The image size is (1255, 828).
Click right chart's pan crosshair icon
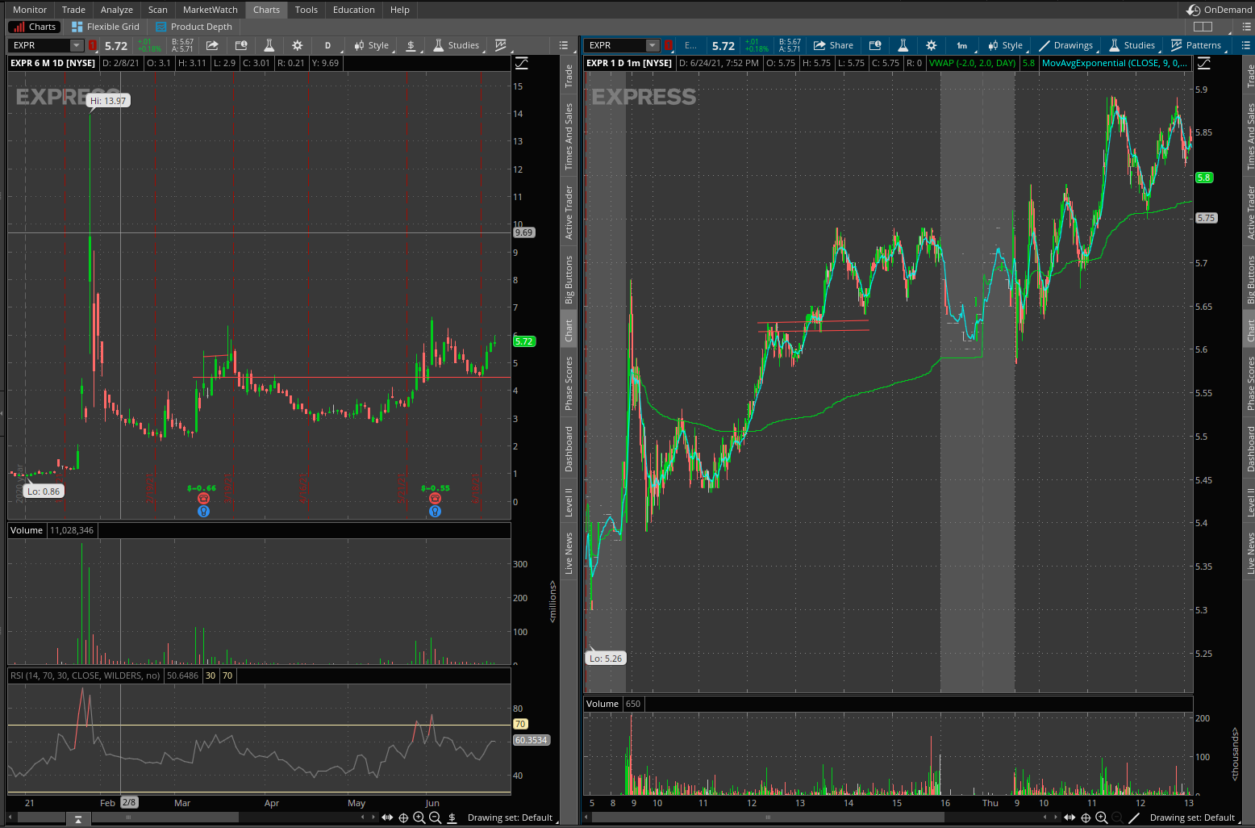point(1086,818)
